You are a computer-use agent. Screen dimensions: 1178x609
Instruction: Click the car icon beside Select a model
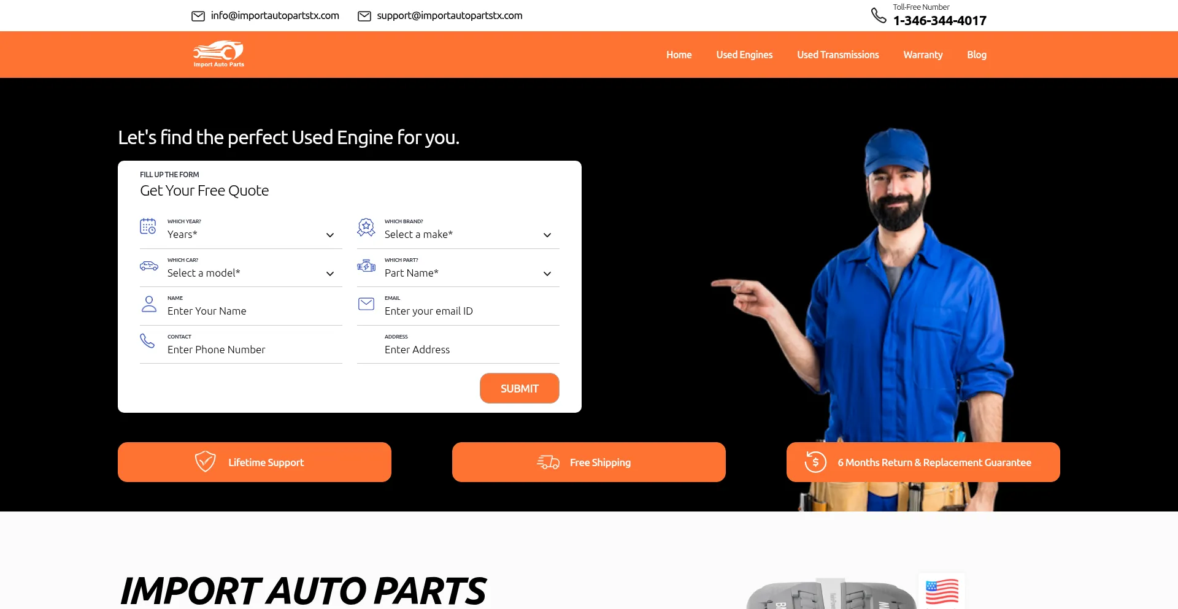click(148, 266)
